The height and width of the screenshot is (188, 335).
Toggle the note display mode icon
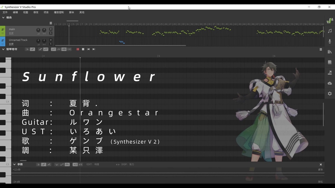coord(40,49)
